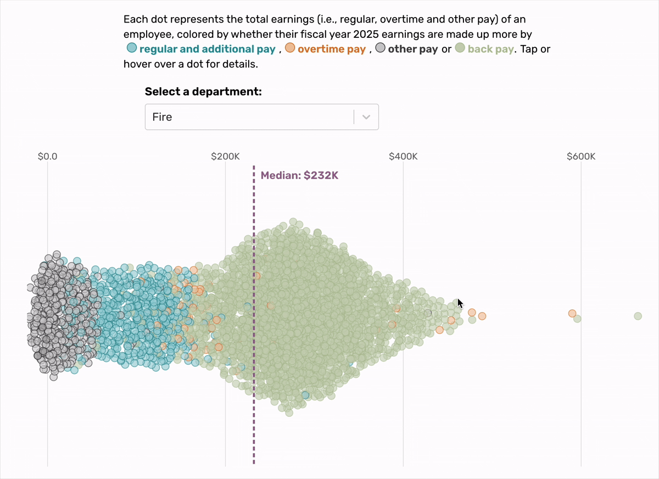Click the "$0.0" axis label
Screen dimensions: 659x479
point(48,156)
